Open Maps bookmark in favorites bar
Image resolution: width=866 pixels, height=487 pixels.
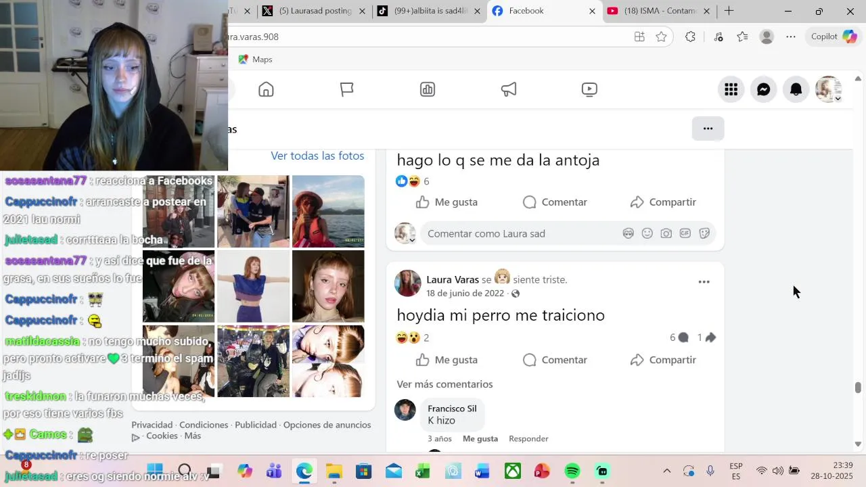pos(255,60)
